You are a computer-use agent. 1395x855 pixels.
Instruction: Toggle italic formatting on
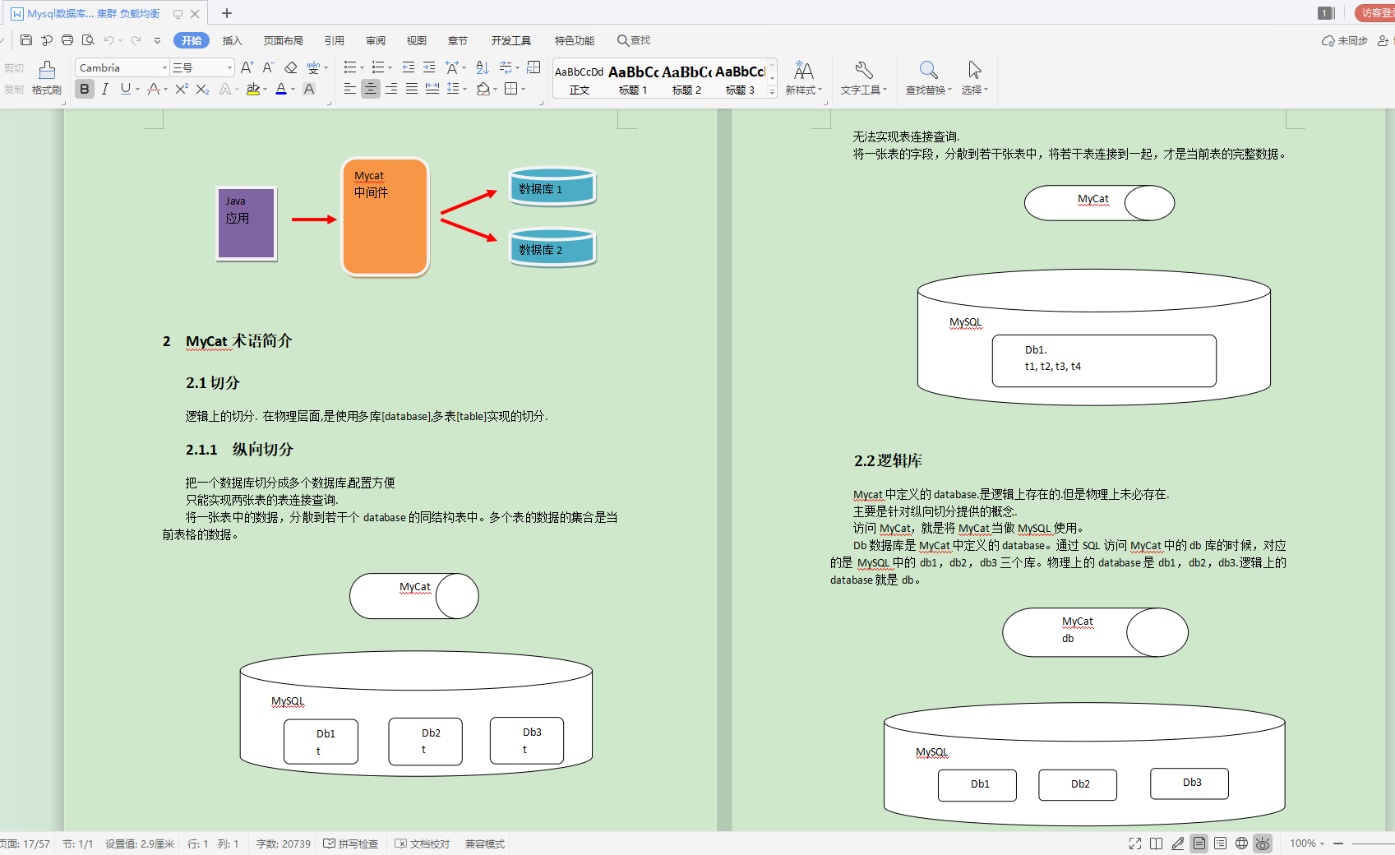click(x=104, y=89)
